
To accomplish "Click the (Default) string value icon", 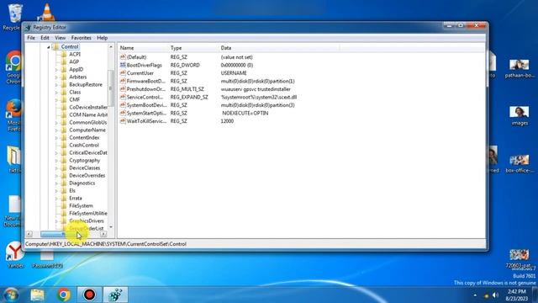I will [x=123, y=57].
